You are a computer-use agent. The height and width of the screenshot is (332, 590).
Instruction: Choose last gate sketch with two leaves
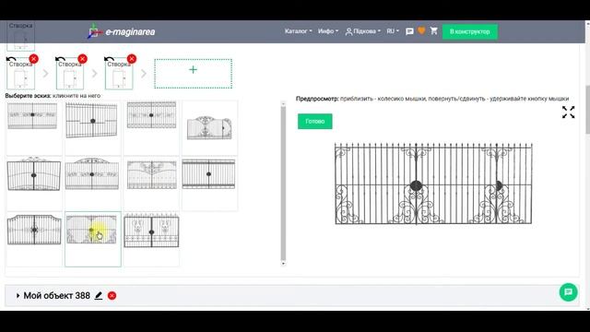pyautogui.click(x=151, y=231)
